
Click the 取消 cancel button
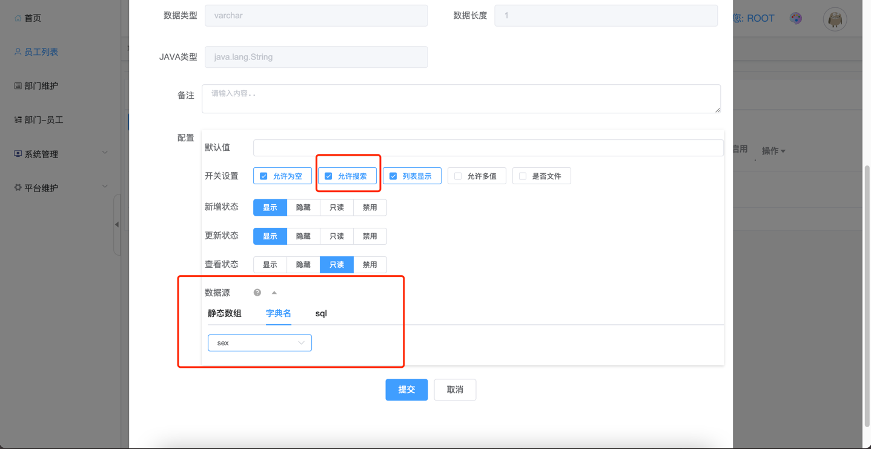455,390
